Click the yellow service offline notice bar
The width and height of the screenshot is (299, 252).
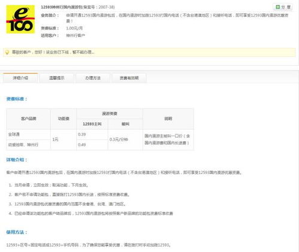click(x=149, y=52)
